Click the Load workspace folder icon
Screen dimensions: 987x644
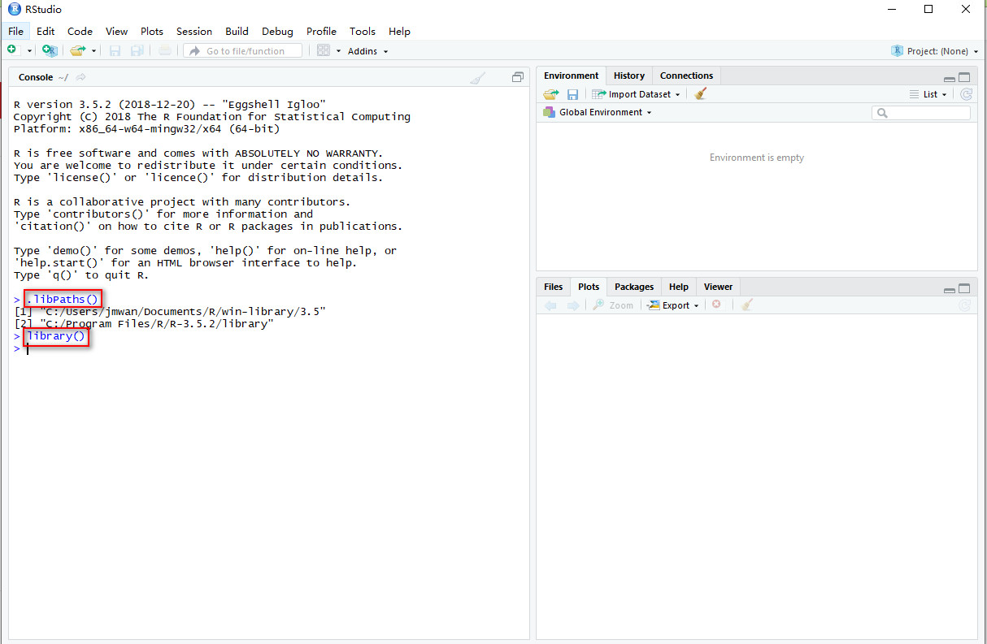coord(551,94)
